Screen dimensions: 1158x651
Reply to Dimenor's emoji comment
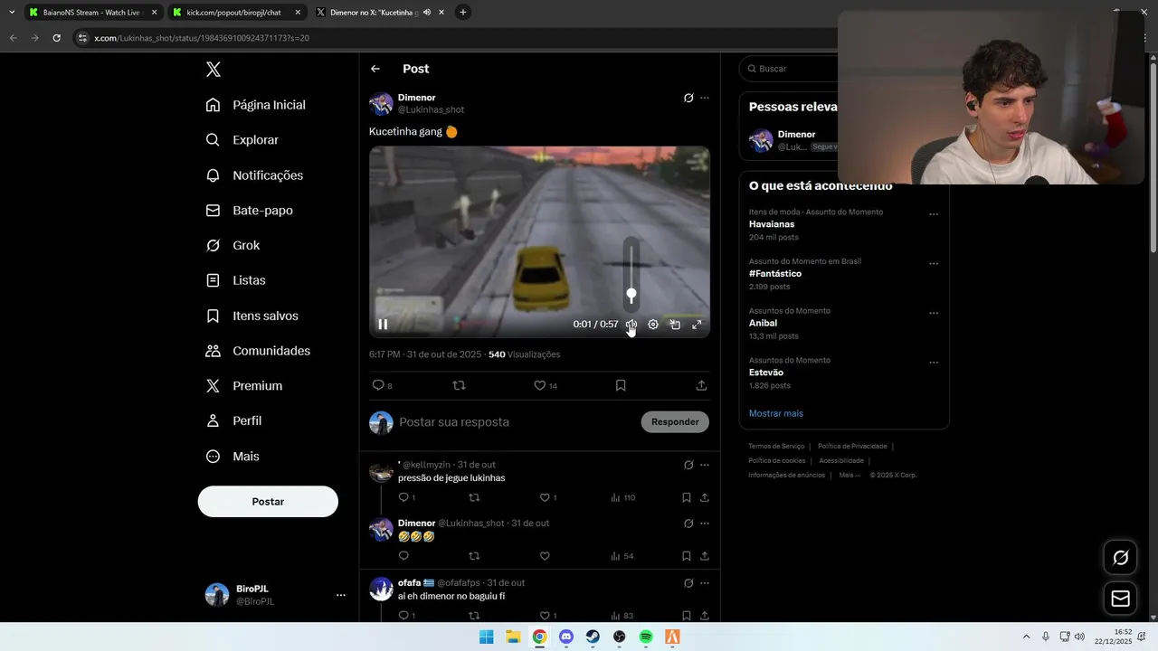[403, 556]
